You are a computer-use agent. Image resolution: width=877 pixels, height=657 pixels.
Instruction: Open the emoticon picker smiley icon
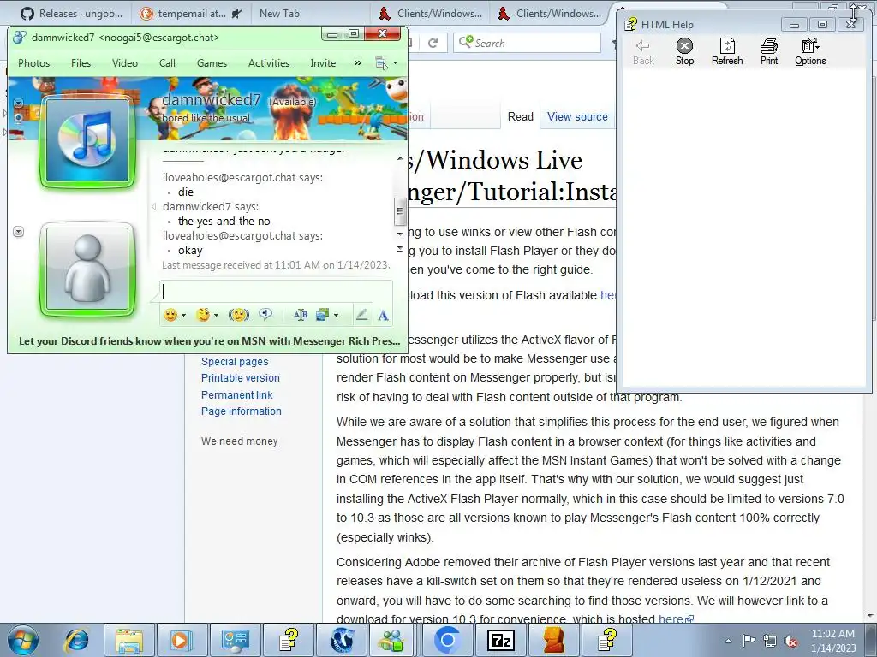(170, 315)
